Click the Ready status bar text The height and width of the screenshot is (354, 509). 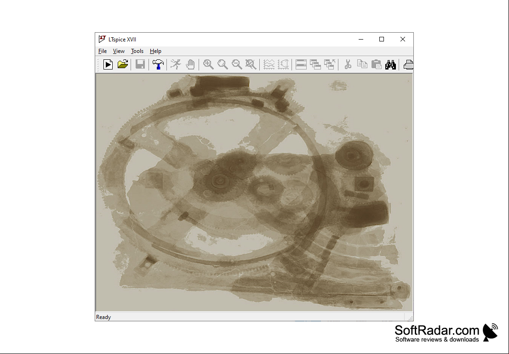tap(103, 317)
